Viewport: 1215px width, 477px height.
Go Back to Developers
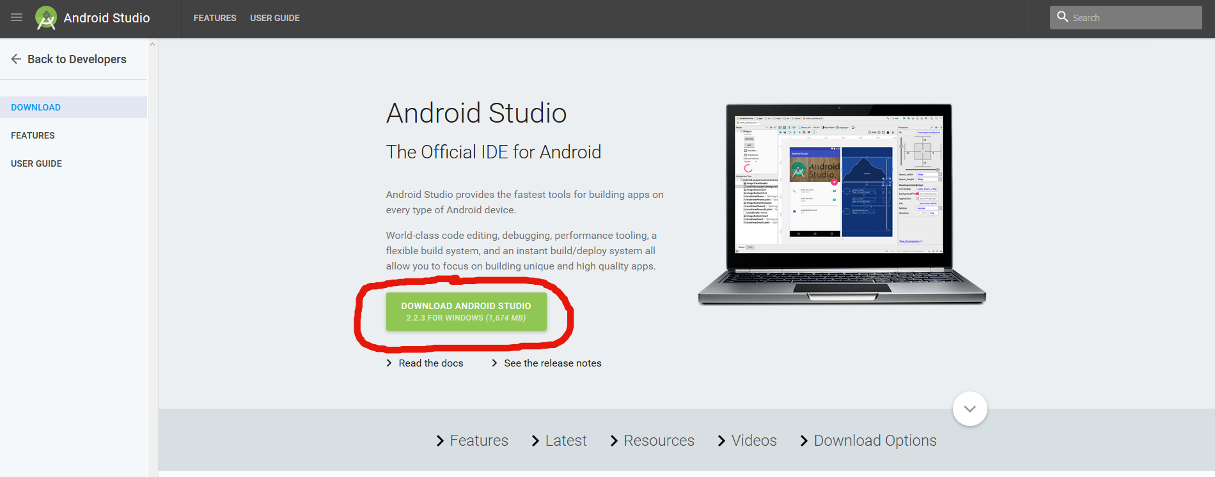(77, 59)
